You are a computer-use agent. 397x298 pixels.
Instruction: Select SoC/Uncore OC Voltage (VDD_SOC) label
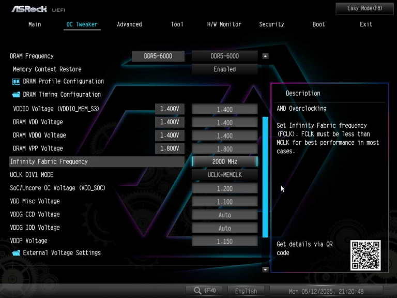57,188
